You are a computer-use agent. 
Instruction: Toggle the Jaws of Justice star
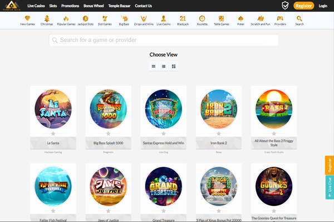(108, 211)
